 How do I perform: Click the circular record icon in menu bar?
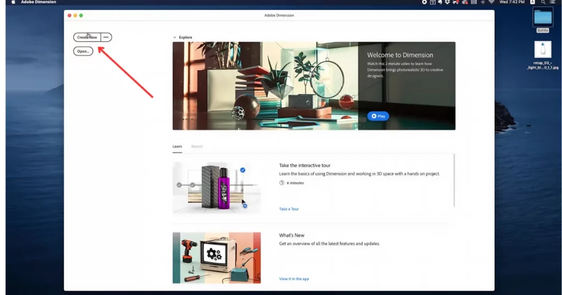click(x=424, y=2)
